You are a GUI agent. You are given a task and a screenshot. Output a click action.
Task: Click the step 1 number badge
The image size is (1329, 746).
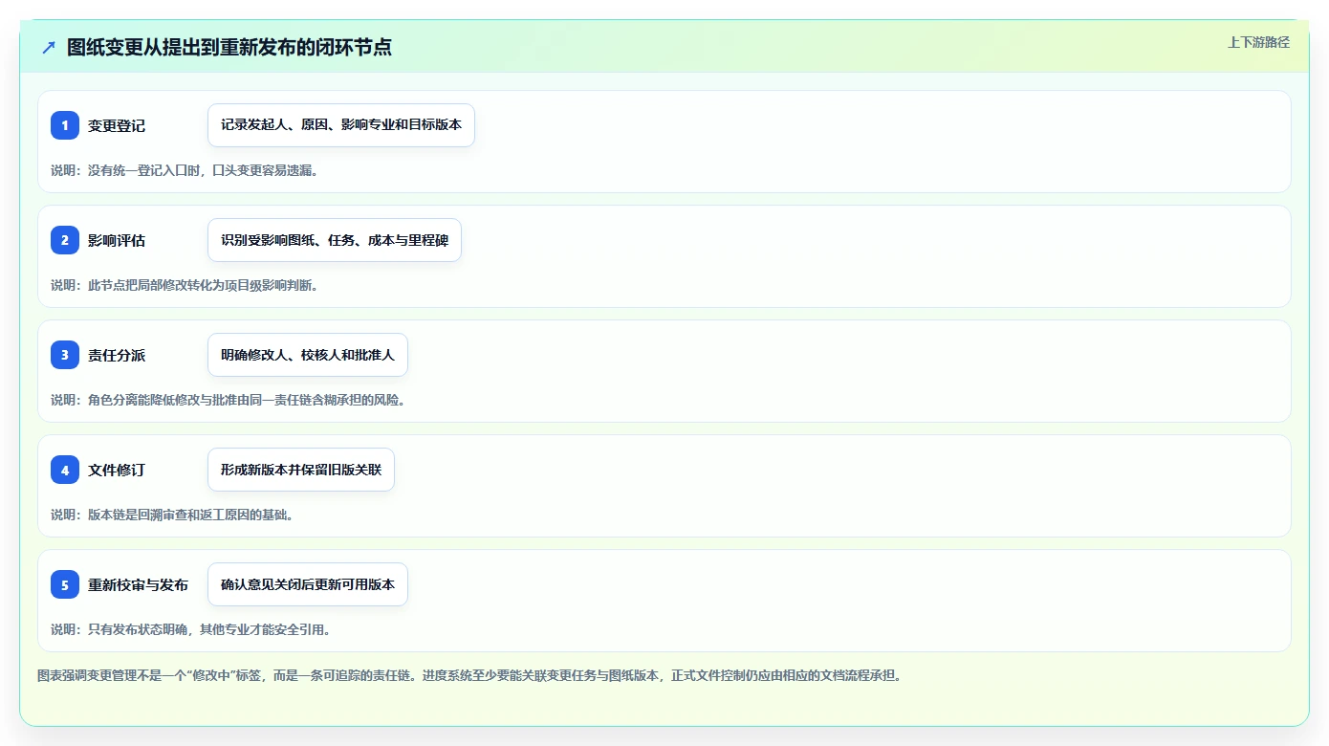(65, 125)
